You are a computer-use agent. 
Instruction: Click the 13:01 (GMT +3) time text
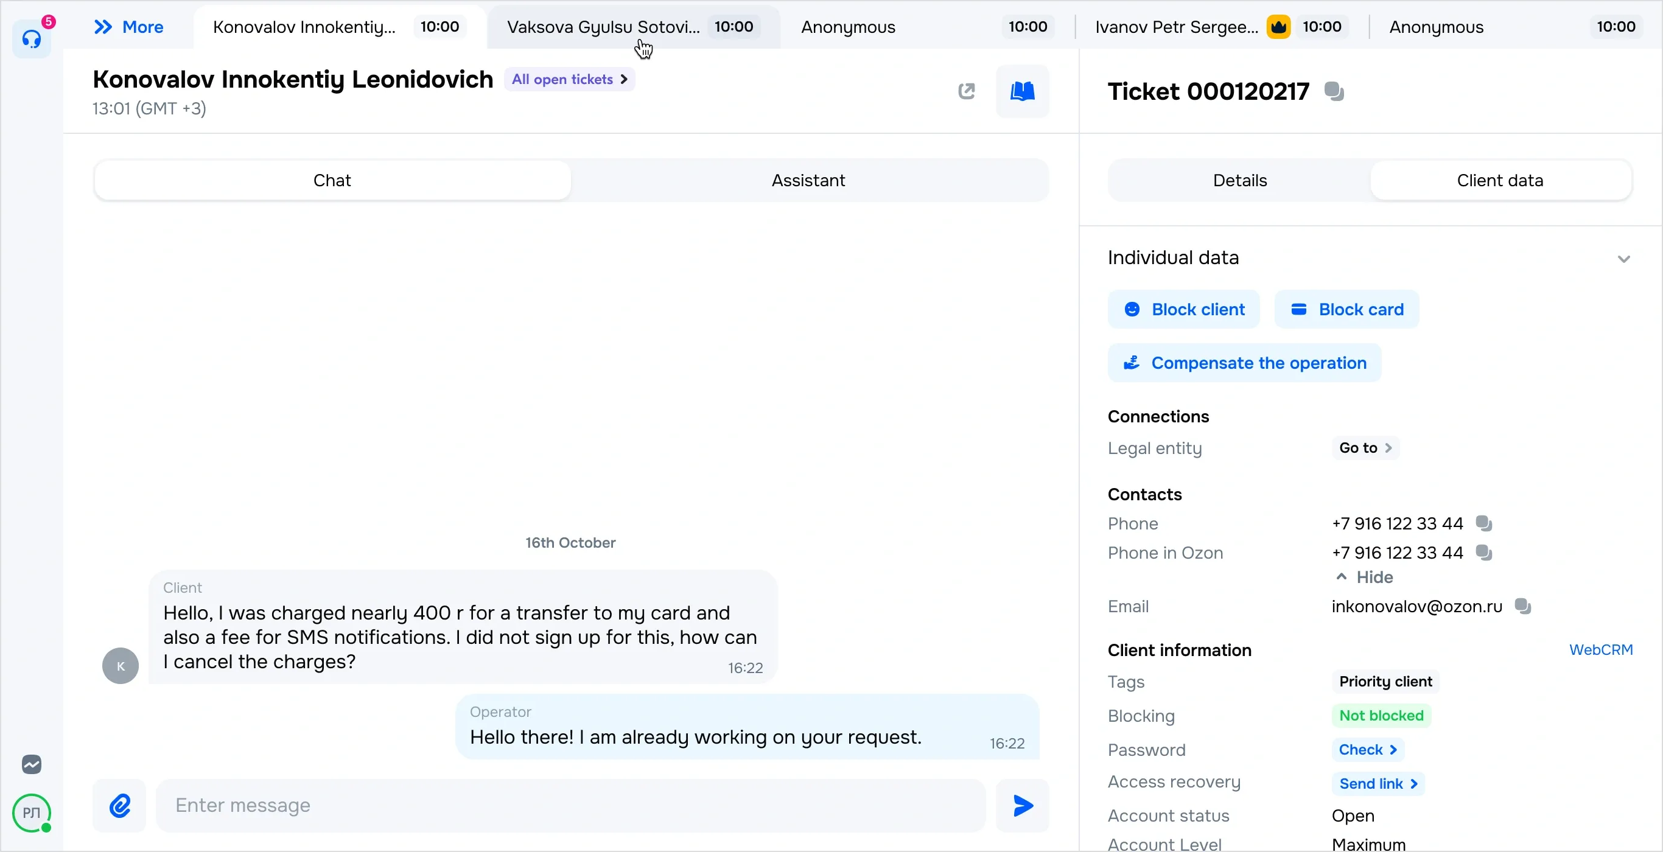[149, 108]
